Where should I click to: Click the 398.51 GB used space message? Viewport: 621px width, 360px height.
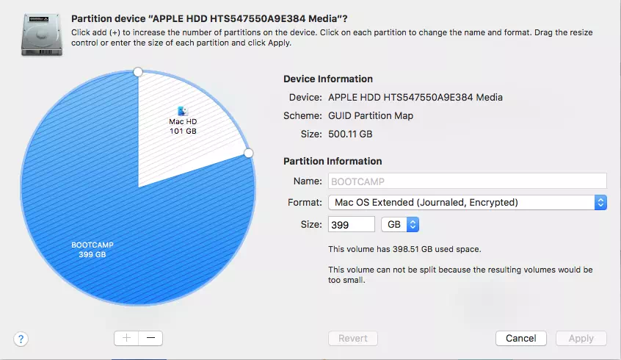(x=404, y=249)
